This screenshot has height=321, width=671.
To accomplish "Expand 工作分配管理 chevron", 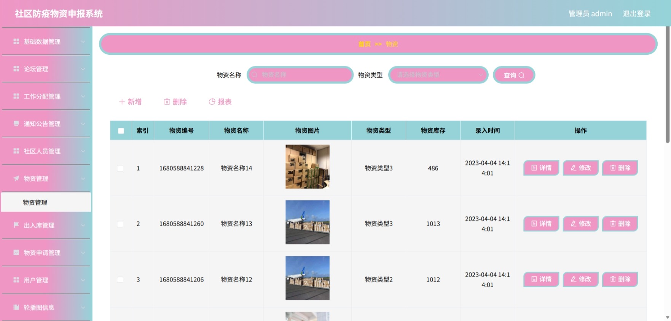I will tap(83, 96).
